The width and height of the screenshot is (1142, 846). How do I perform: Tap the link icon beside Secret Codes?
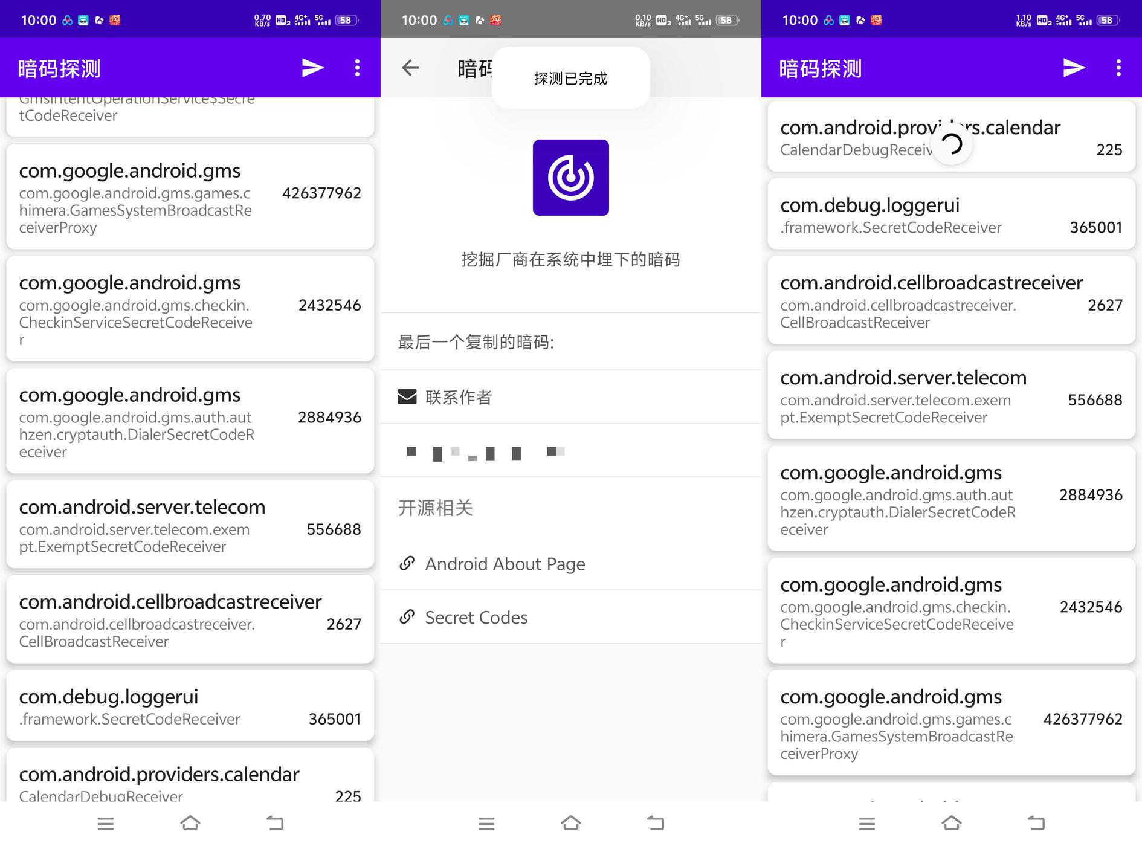click(x=407, y=616)
